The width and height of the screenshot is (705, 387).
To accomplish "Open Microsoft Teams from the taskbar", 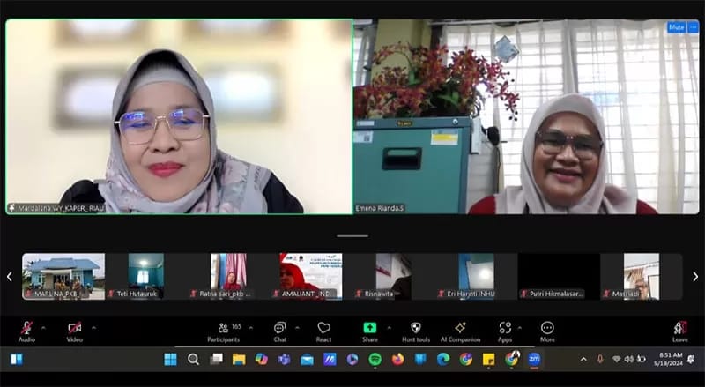I will (x=284, y=359).
